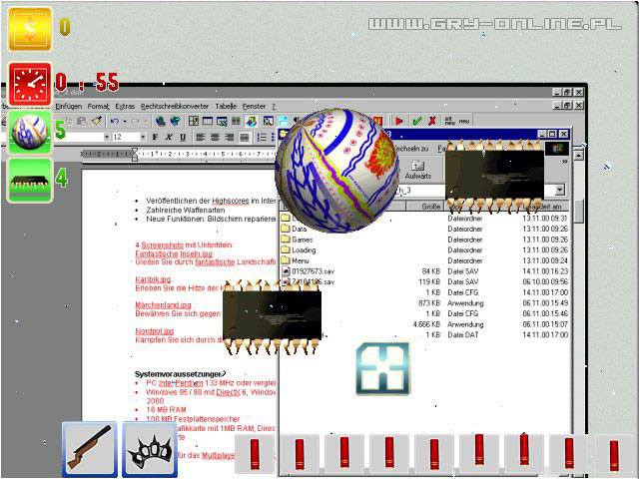Click the 873 KB size cell

pyautogui.click(x=429, y=303)
